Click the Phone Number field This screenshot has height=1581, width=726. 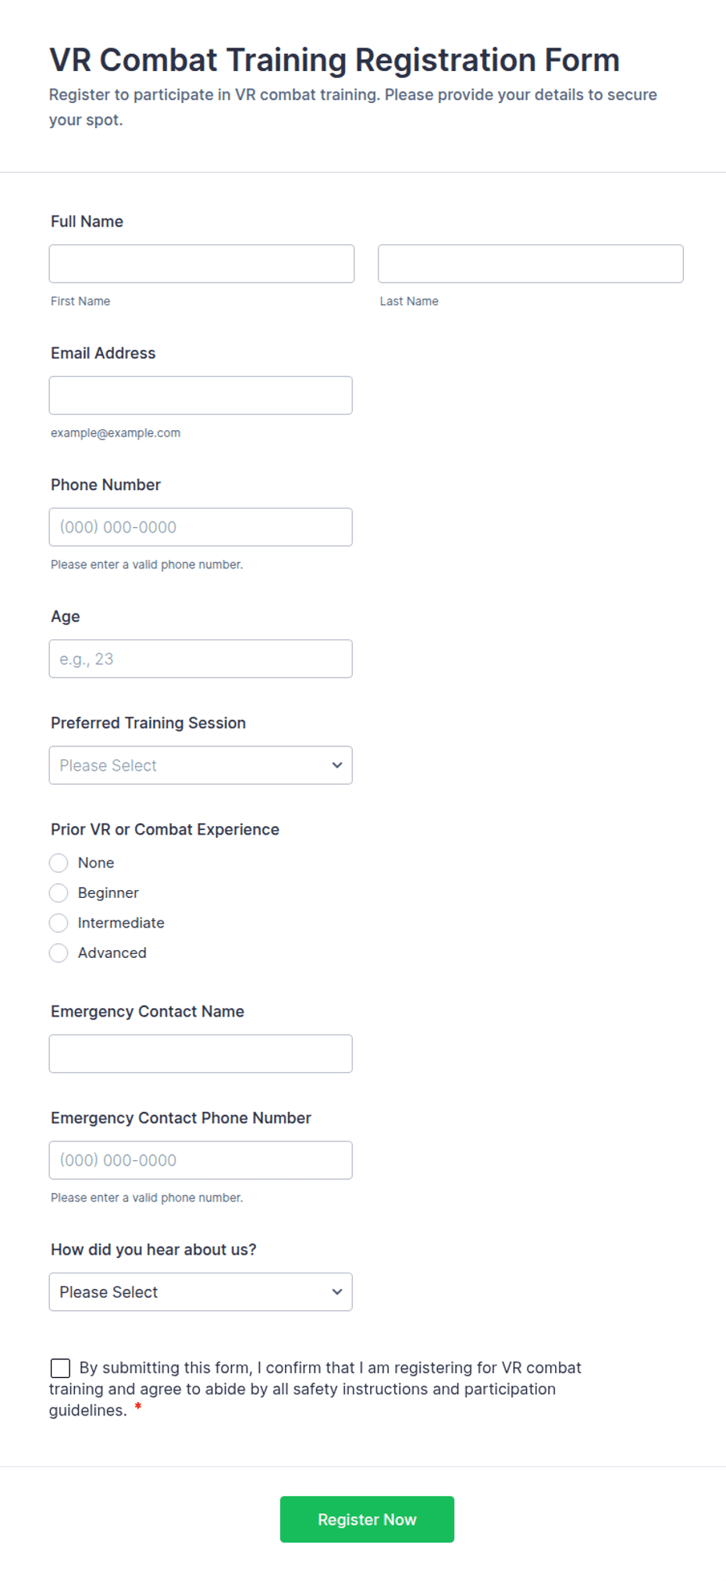coord(201,527)
